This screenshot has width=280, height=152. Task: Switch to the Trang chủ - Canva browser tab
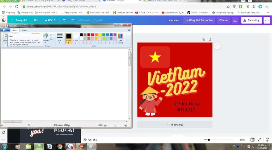pyautogui.click(x=81, y=1)
